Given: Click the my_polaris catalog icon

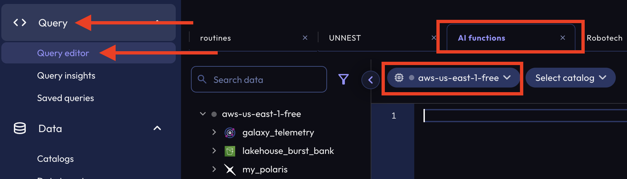Looking at the screenshot, I should [230, 169].
